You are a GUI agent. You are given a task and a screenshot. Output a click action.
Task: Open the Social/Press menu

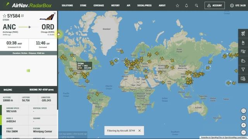click(145, 5)
